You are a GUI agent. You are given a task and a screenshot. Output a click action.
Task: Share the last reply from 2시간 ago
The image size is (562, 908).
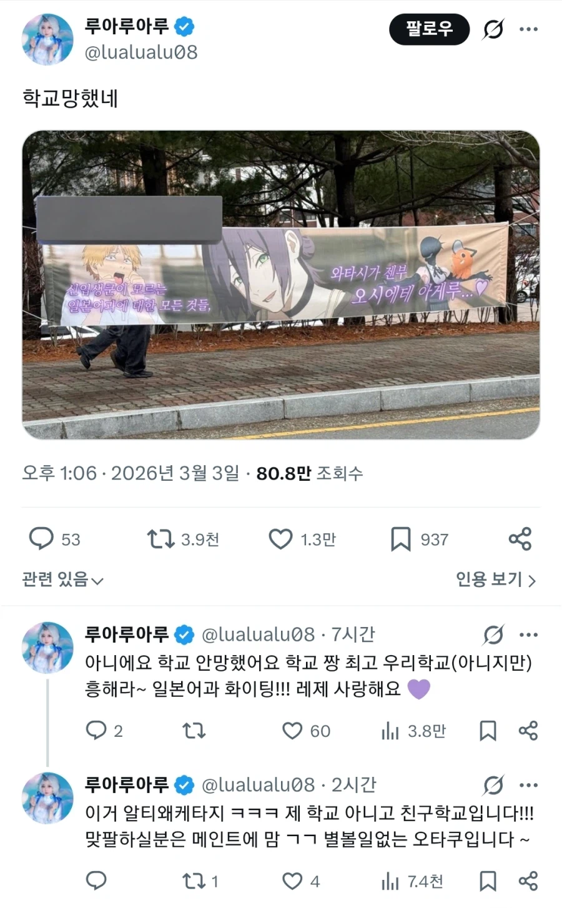point(528,881)
